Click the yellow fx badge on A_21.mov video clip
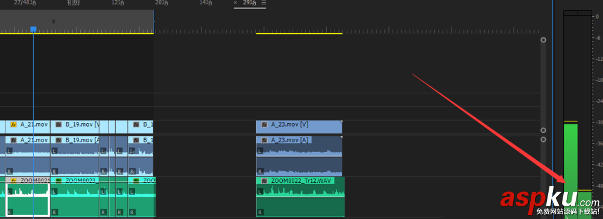The image size is (603, 219). click(x=14, y=125)
